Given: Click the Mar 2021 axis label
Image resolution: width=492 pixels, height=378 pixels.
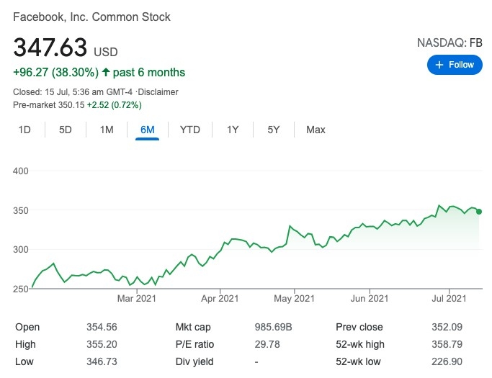Looking at the screenshot, I should point(136,298).
